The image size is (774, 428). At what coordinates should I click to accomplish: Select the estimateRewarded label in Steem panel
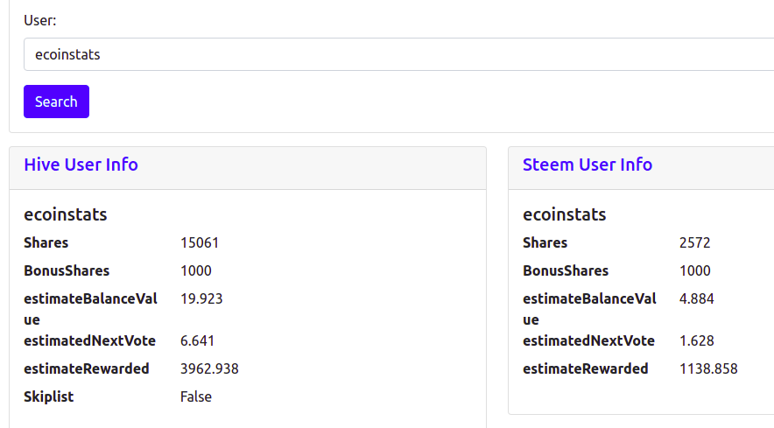coord(586,369)
